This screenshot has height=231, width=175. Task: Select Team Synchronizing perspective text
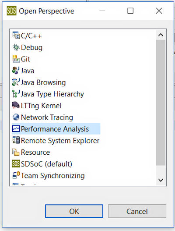click(53, 176)
